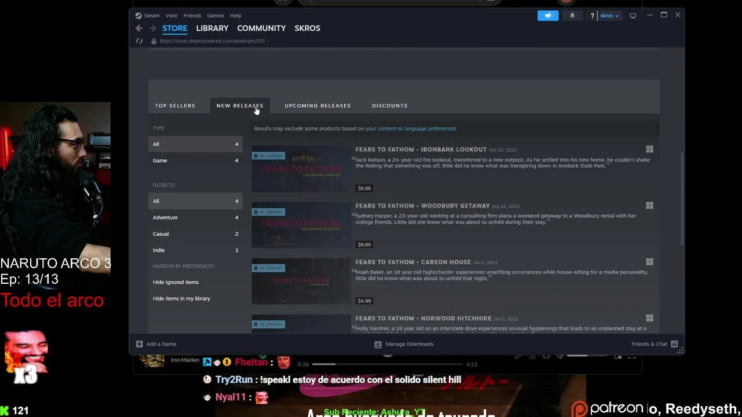Image resolution: width=742 pixels, height=417 pixels.
Task: Select the All option under Filter To
Action: (195, 201)
